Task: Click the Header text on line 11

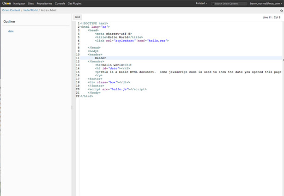Action: point(101,58)
